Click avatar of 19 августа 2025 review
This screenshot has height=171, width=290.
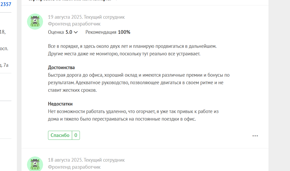point(35,22)
